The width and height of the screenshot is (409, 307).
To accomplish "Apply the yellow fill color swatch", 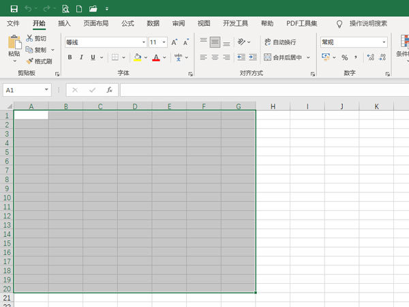I will pyautogui.click(x=137, y=57).
